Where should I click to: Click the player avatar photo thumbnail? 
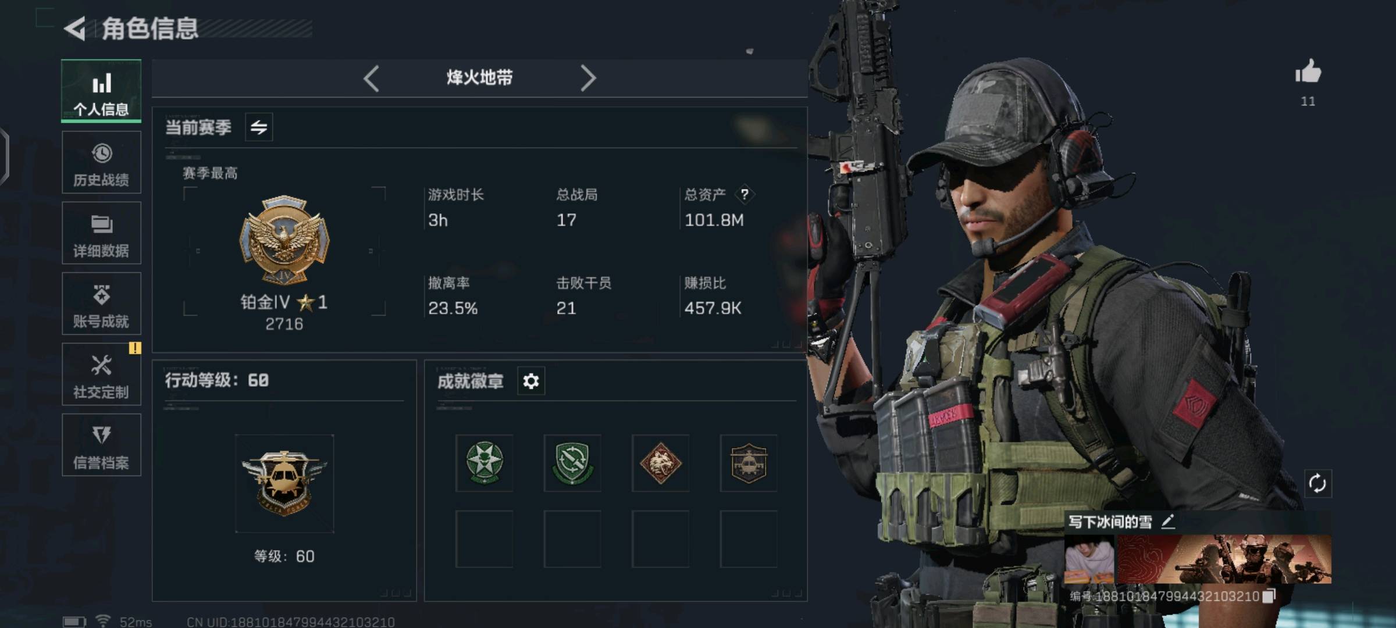click(1089, 559)
